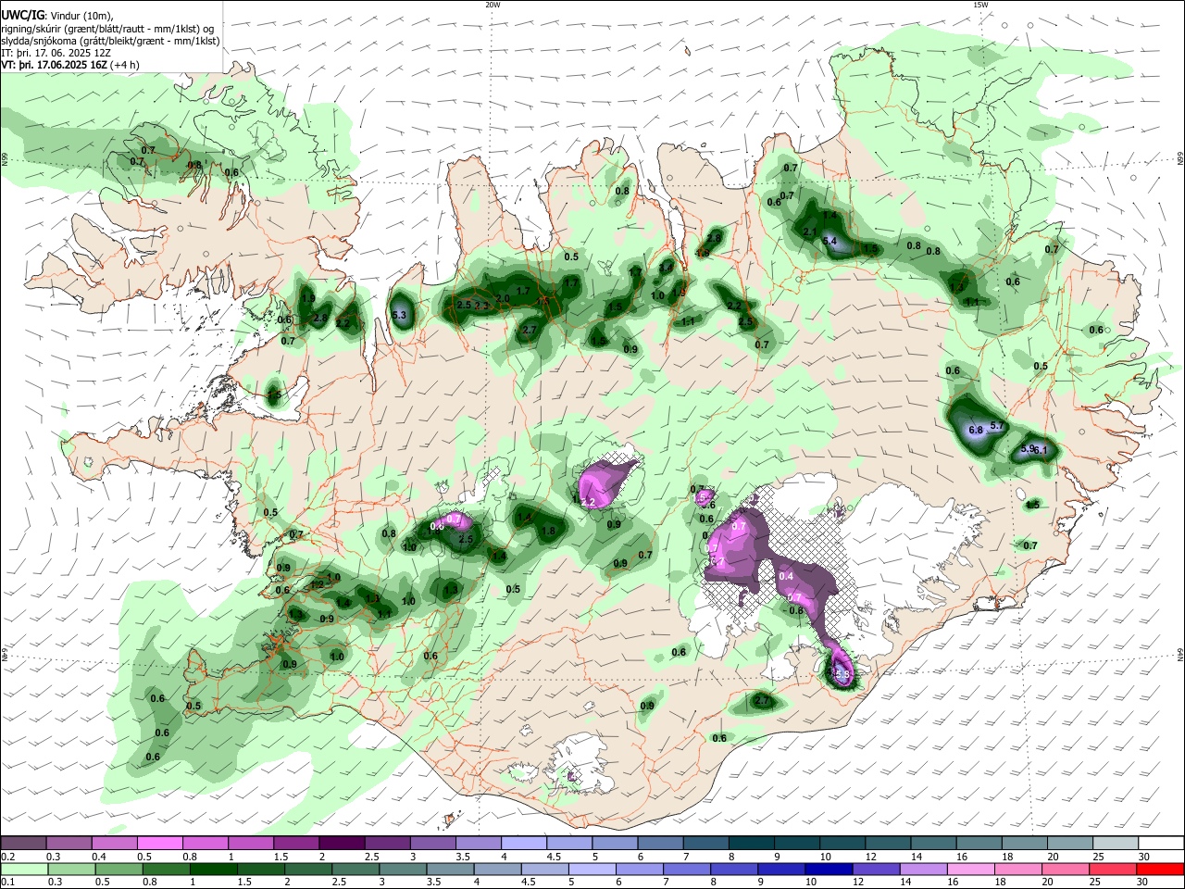Image resolution: width=1185 pixels, height=889 pixels.
Task: Click the white 0.4 snowfall value on map
Action: [786, 576]
